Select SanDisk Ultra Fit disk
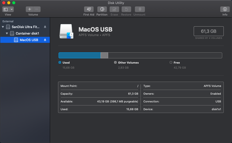The width and height of the screenshot is (232, 143). coord(26,27)
